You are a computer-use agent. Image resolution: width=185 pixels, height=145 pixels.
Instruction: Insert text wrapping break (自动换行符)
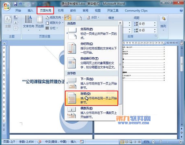[92, 63]
